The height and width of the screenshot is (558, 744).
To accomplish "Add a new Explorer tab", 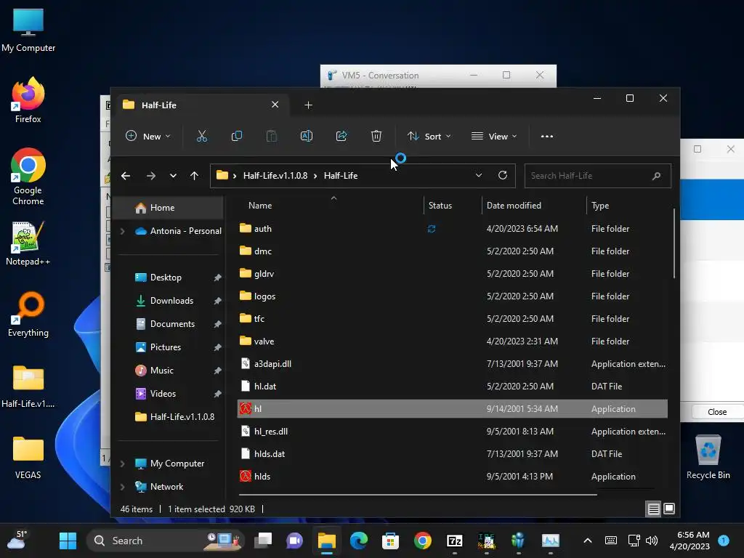I will [308, 105].
